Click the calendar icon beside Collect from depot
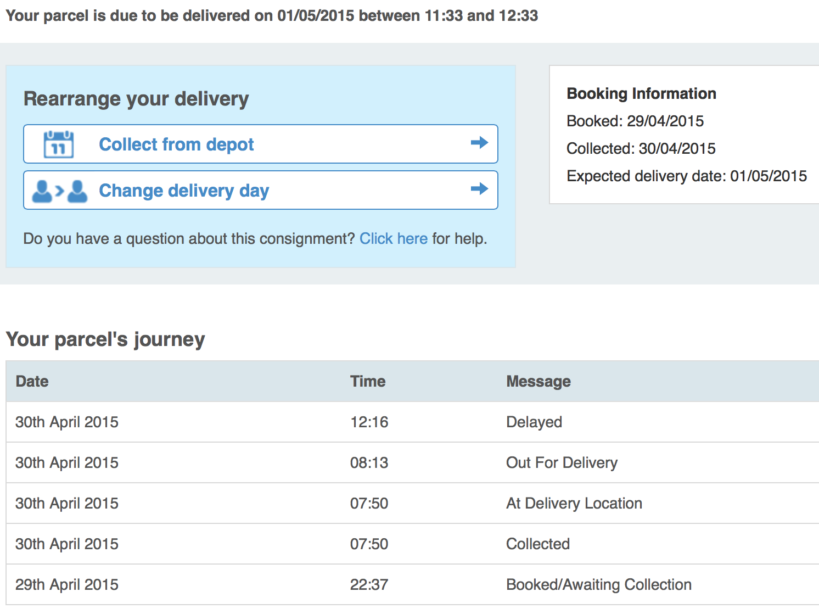The width and height of the screenshot is (819, 614). click(59, 144)
